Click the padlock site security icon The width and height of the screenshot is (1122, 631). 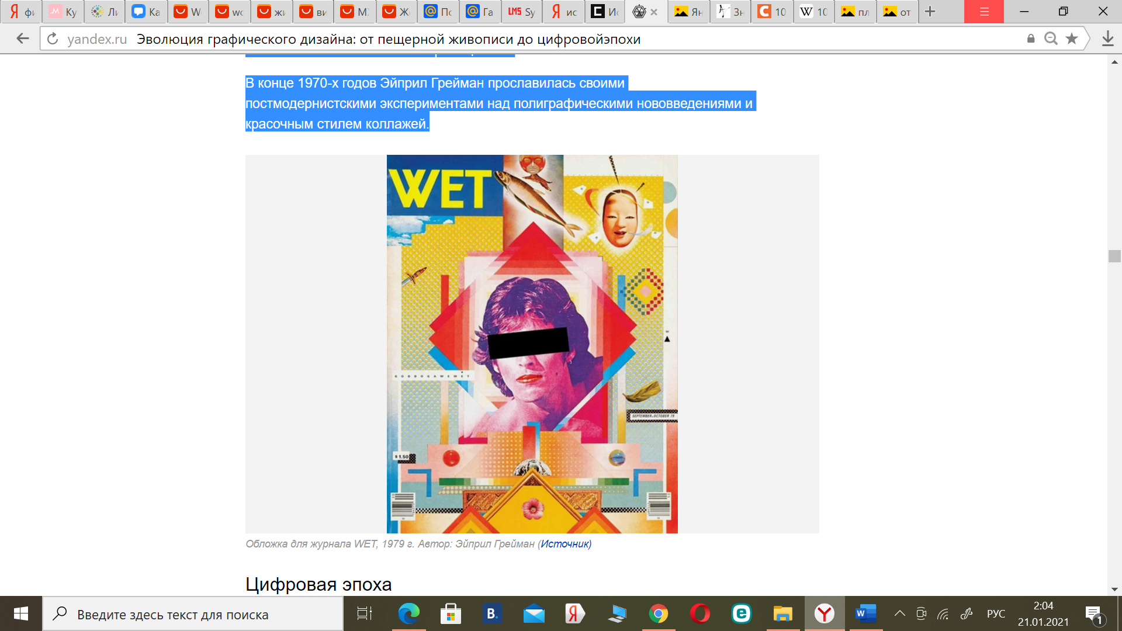1031,39
